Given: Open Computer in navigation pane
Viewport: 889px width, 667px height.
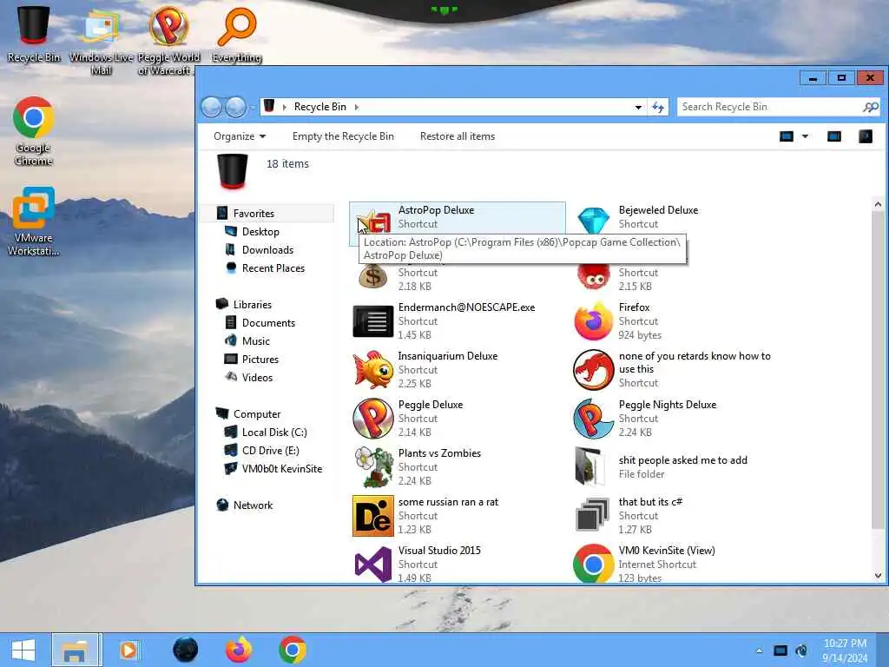Looking at the screenshot, I should [257, 414].
